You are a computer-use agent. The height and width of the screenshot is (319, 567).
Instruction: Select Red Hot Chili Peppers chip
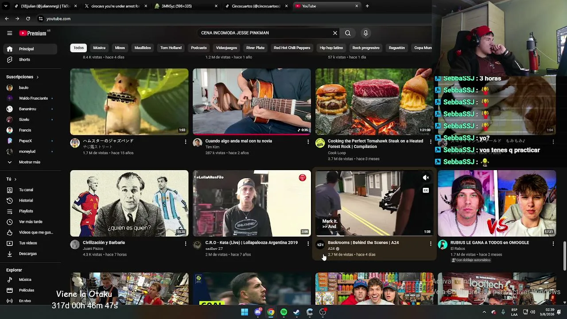tap(292, 48)
